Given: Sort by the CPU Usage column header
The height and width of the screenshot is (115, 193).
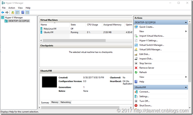Looking at the screenshot, I should point(94,25).
